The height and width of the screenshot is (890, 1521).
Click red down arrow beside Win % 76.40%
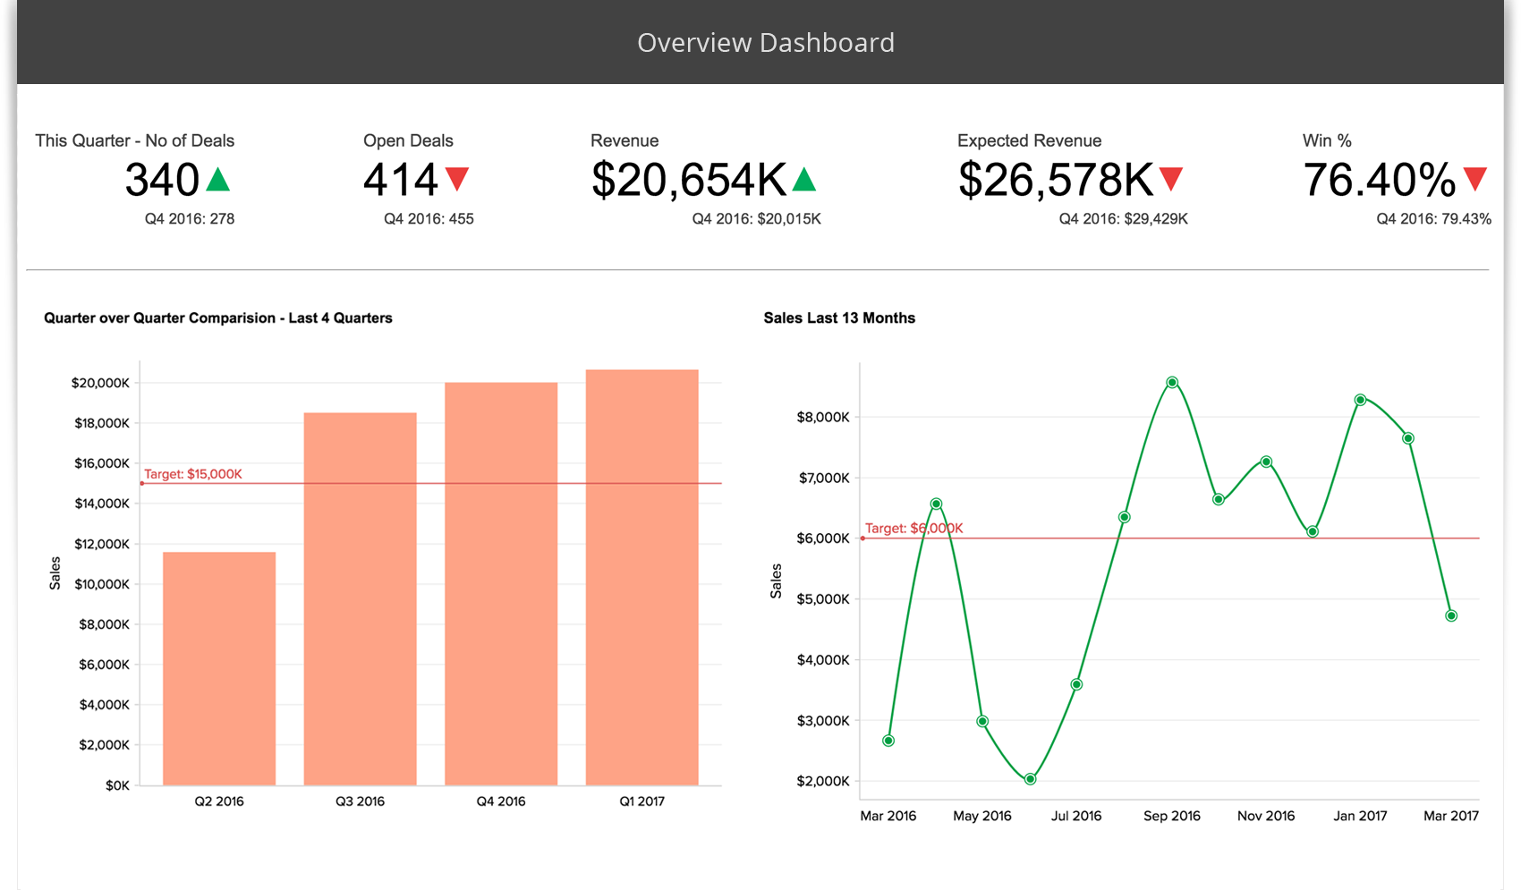click(x=1475, y=179)
